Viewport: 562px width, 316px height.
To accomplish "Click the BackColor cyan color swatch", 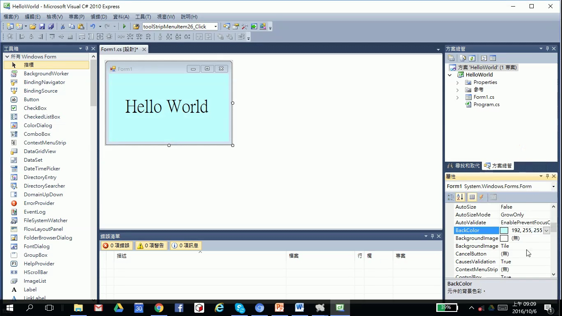I will 504,230.
